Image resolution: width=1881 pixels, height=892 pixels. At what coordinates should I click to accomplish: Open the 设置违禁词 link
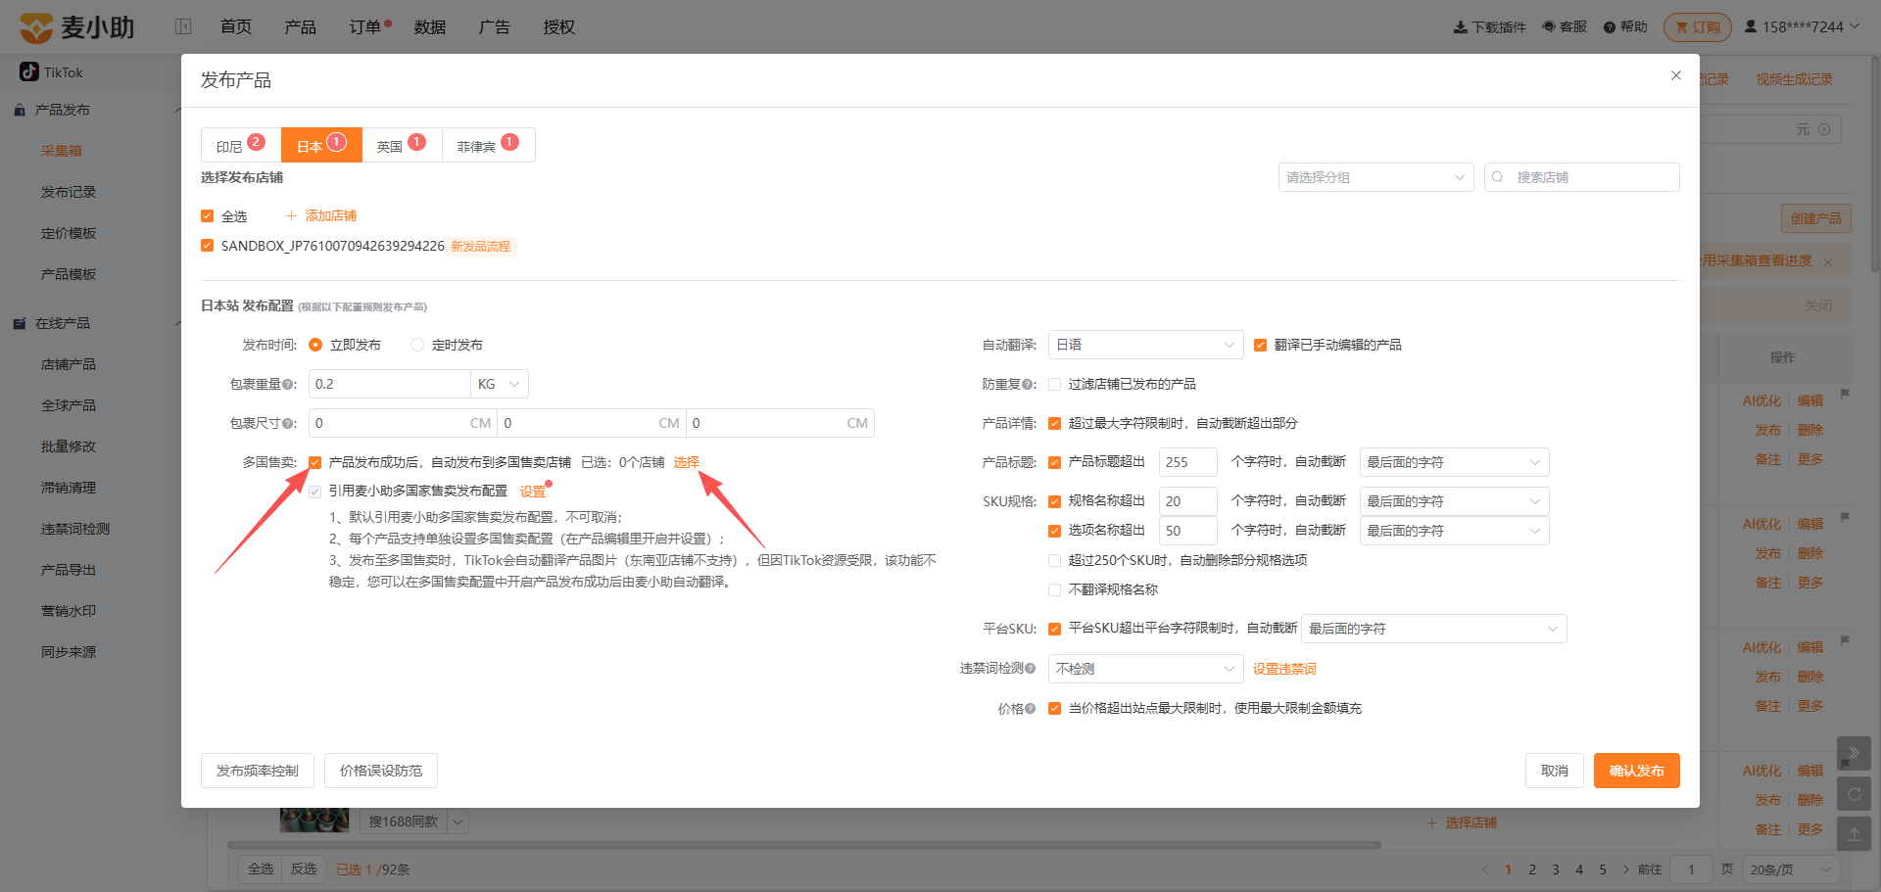tap(1284, 669)
